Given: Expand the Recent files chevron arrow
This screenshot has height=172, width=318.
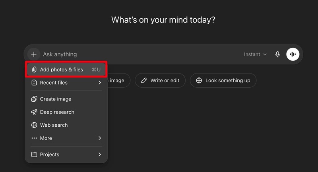Looking at the screenshot, I should tap(100, 83).
